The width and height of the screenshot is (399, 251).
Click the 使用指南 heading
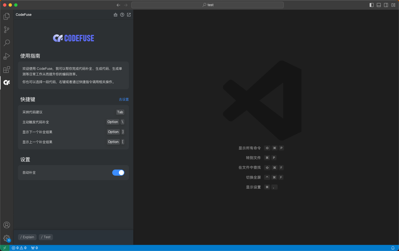tap(30, 56)
